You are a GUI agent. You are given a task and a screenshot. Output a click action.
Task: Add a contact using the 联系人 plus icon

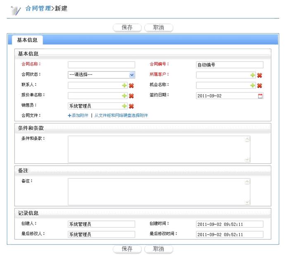[x=124, y=85]
